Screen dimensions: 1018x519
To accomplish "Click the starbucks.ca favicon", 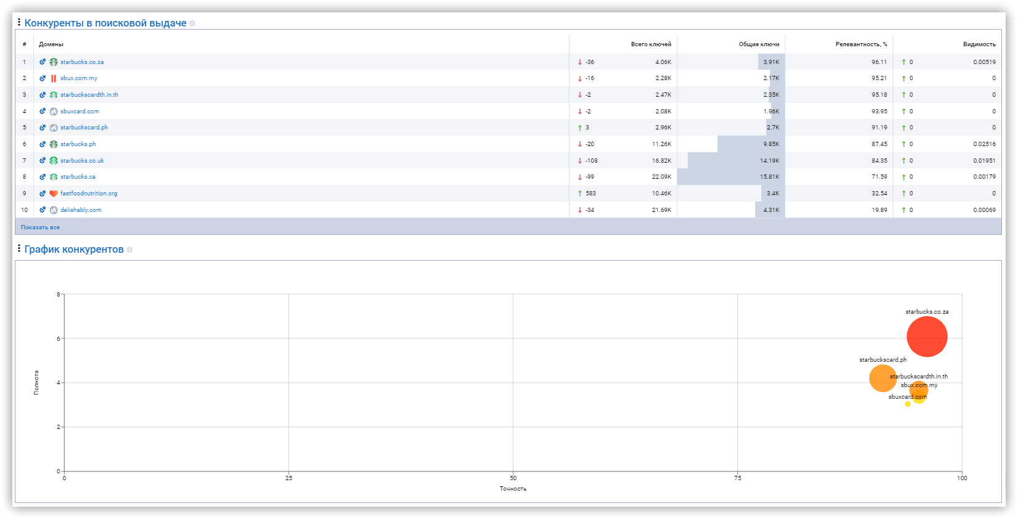I will (x=54, y=177).
